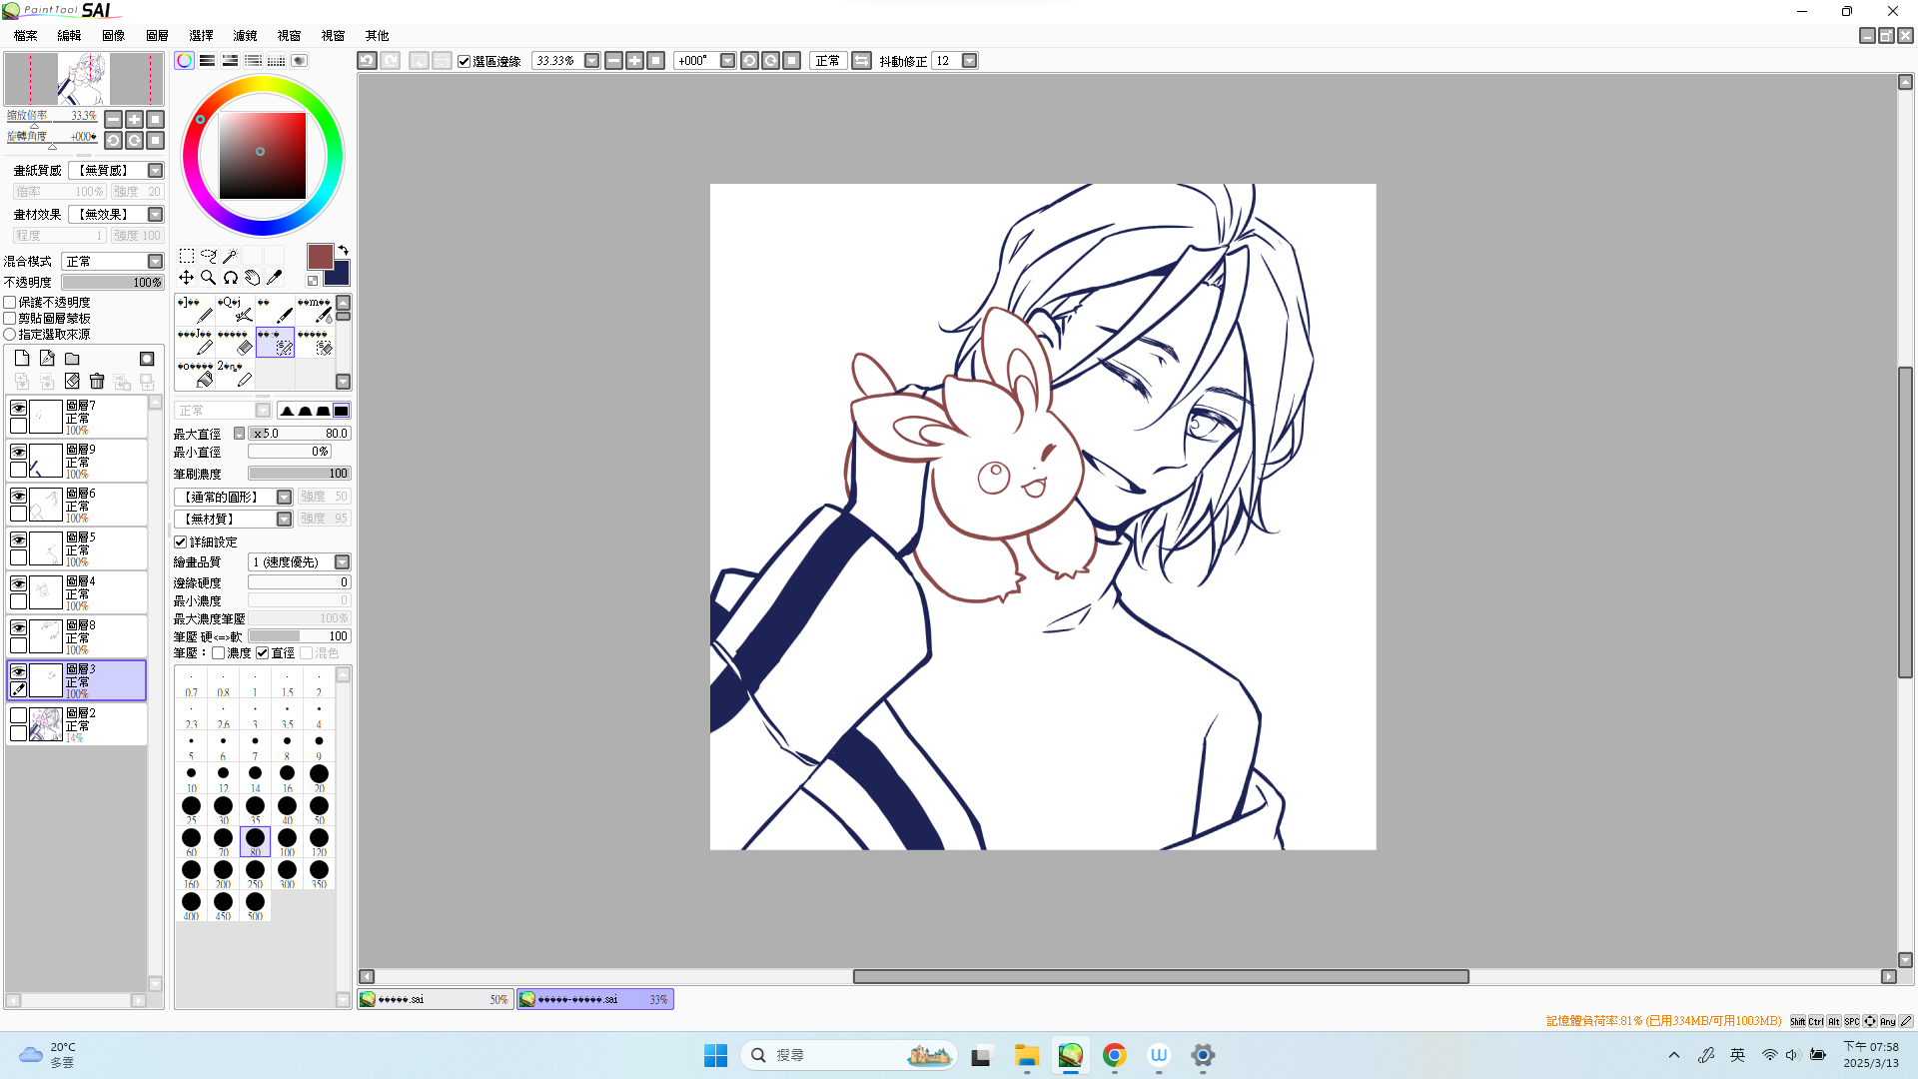Enable 保護不透明度 checkbox

tap(10, 302)
